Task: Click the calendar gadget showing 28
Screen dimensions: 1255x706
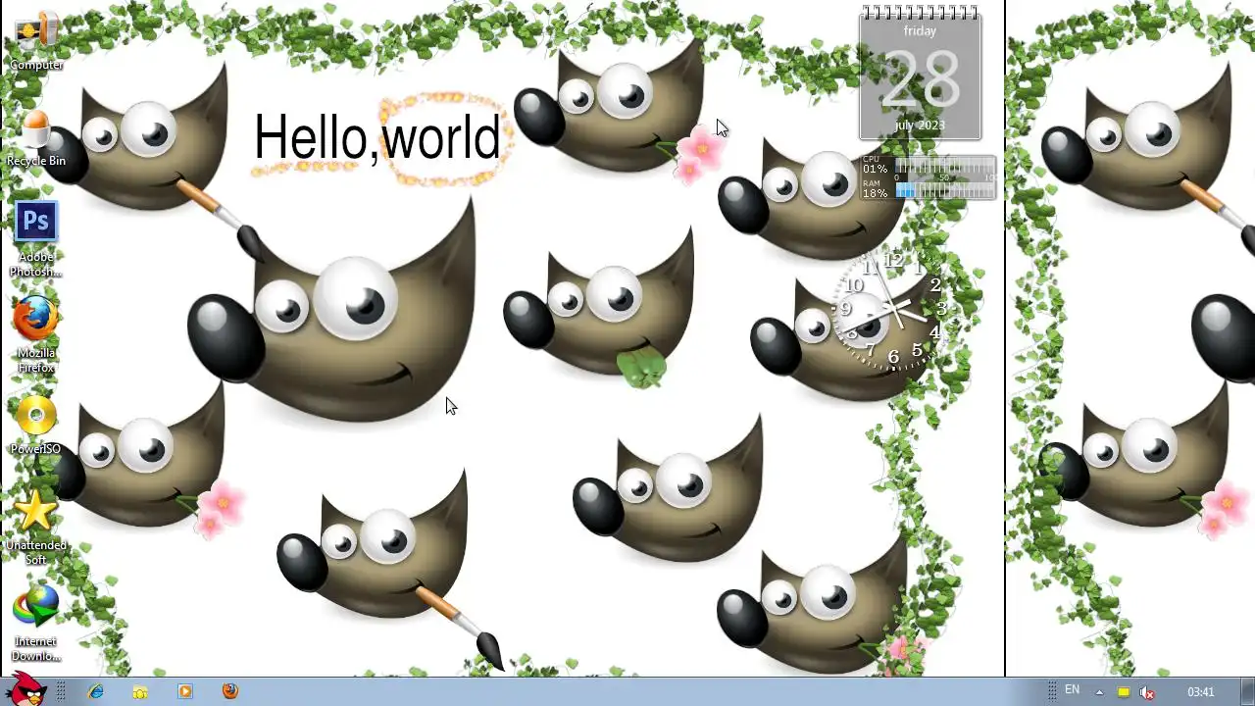Action: coord(920,74)
